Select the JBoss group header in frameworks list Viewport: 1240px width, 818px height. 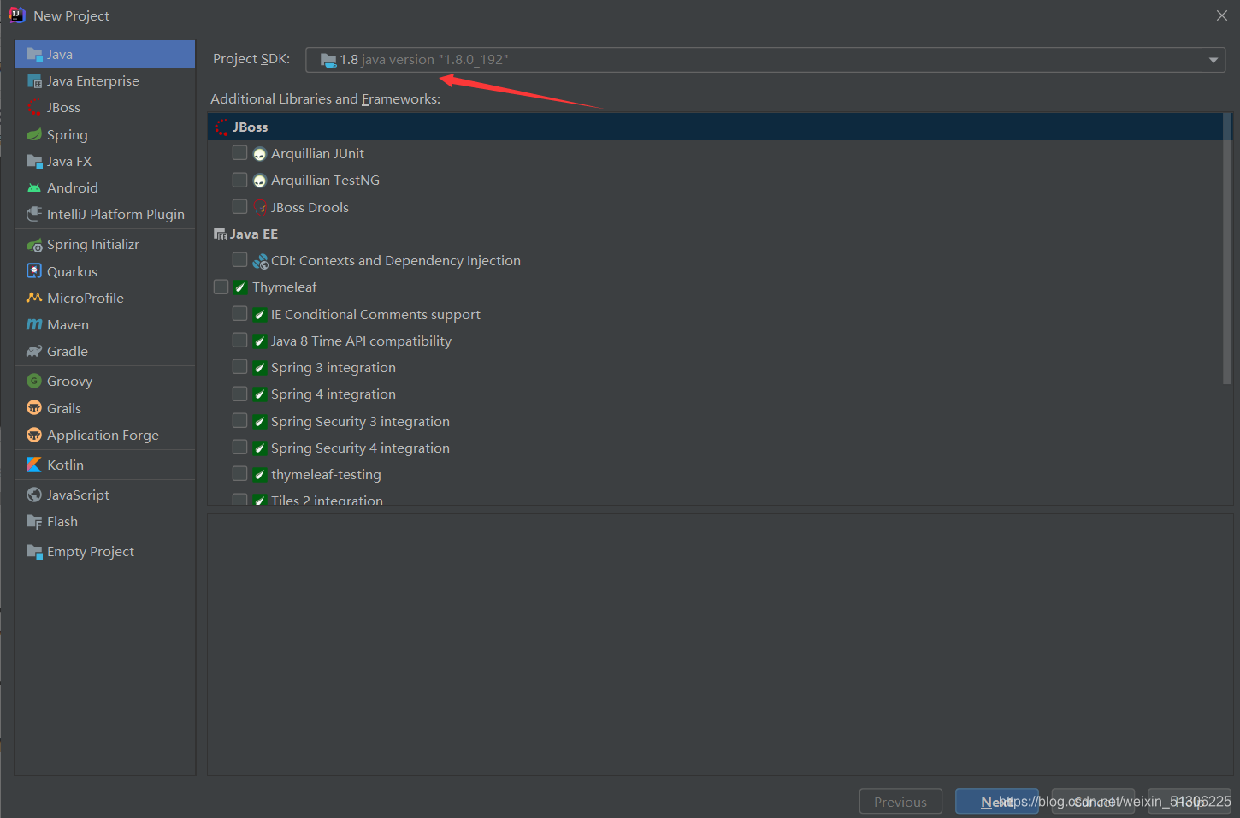[250, 127]
